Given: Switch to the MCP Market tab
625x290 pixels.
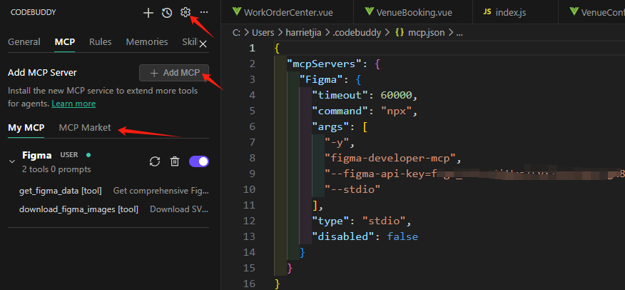Looking at the screenshot, I should [85, 128].
